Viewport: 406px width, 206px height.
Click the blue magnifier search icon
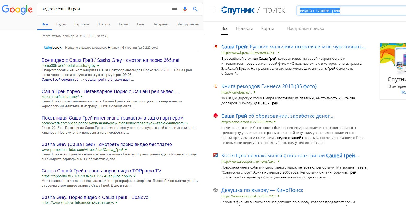(195, 9)
